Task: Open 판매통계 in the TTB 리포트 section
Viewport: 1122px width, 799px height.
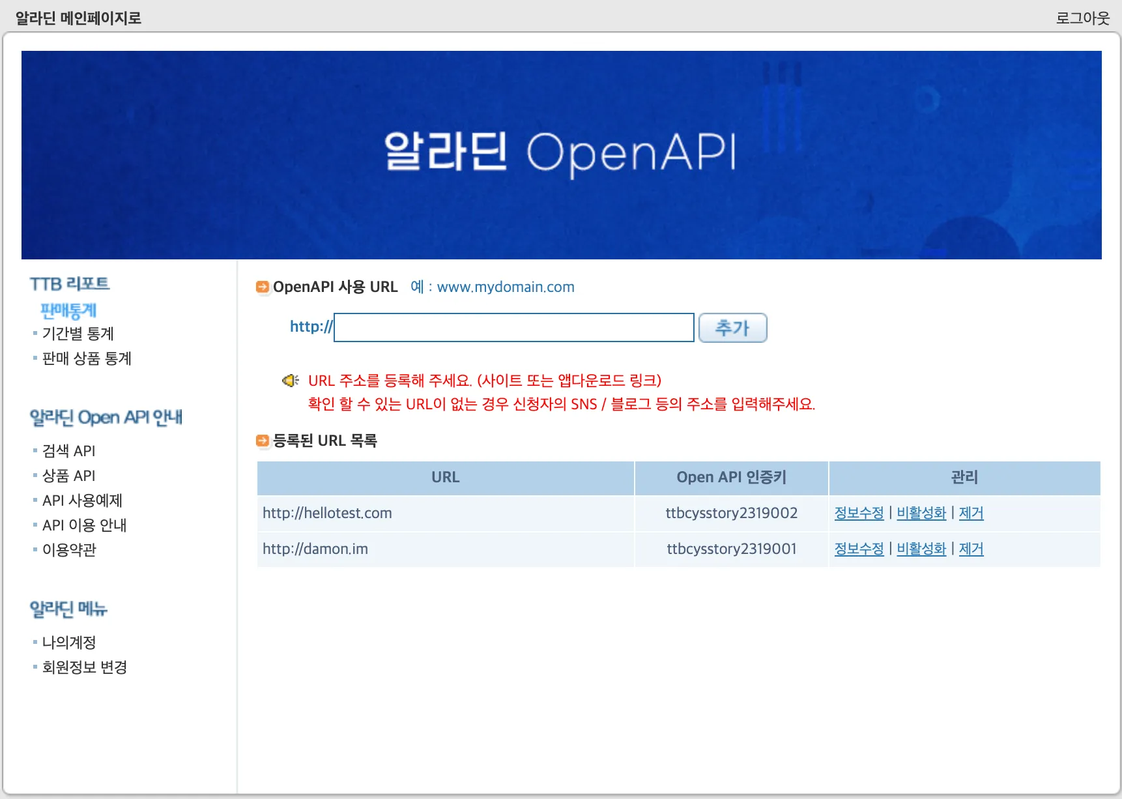Action: tap(69, 310)
